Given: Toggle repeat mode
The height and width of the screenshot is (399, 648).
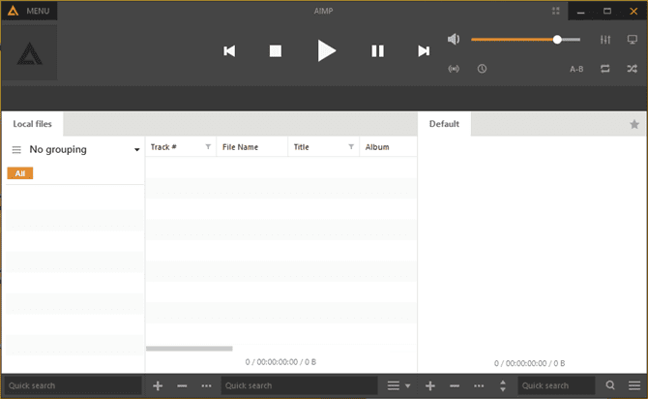Looking at the screenshot, I should [605, 69].
